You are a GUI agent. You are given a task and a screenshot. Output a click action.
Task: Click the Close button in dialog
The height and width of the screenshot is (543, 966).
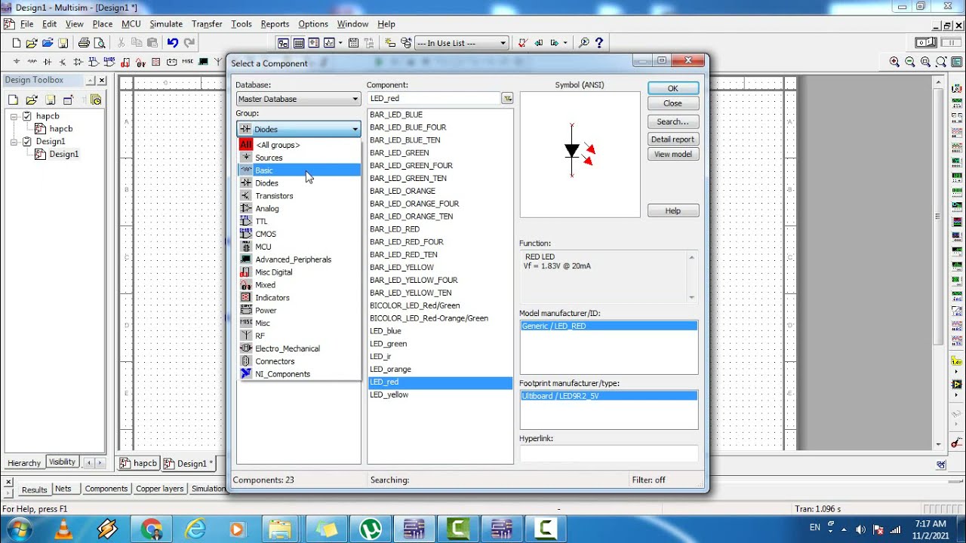pyautogui.click(x=672, y=103)
